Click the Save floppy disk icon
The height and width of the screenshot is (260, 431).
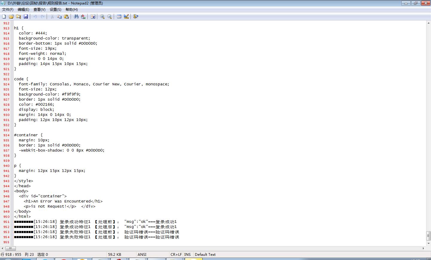(x=26, y=16)
